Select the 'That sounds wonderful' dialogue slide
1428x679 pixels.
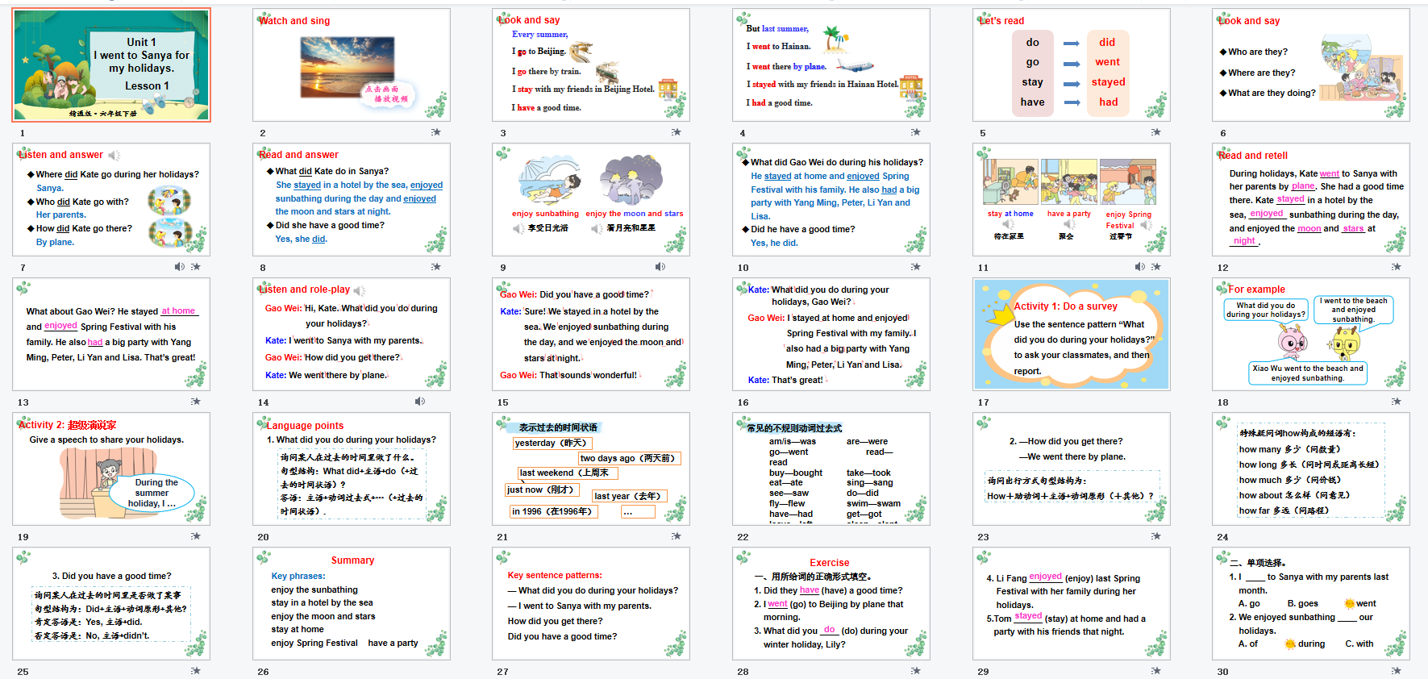(x=591, y=335)
